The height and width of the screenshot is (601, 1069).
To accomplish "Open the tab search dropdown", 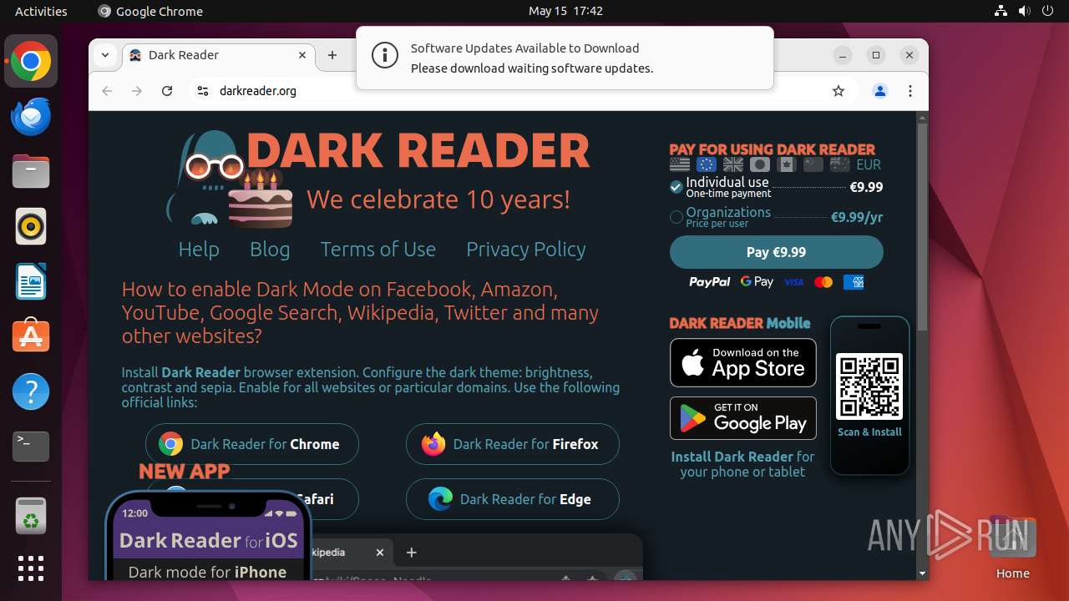I will (x=105, y=55).
